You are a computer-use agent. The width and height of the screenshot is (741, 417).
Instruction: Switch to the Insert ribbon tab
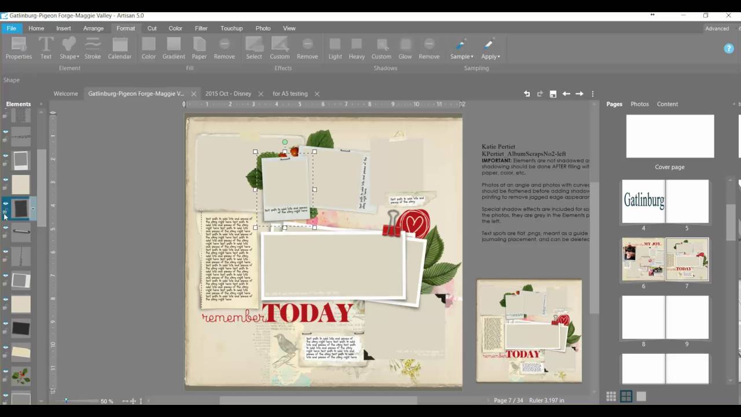coord(64,28)
